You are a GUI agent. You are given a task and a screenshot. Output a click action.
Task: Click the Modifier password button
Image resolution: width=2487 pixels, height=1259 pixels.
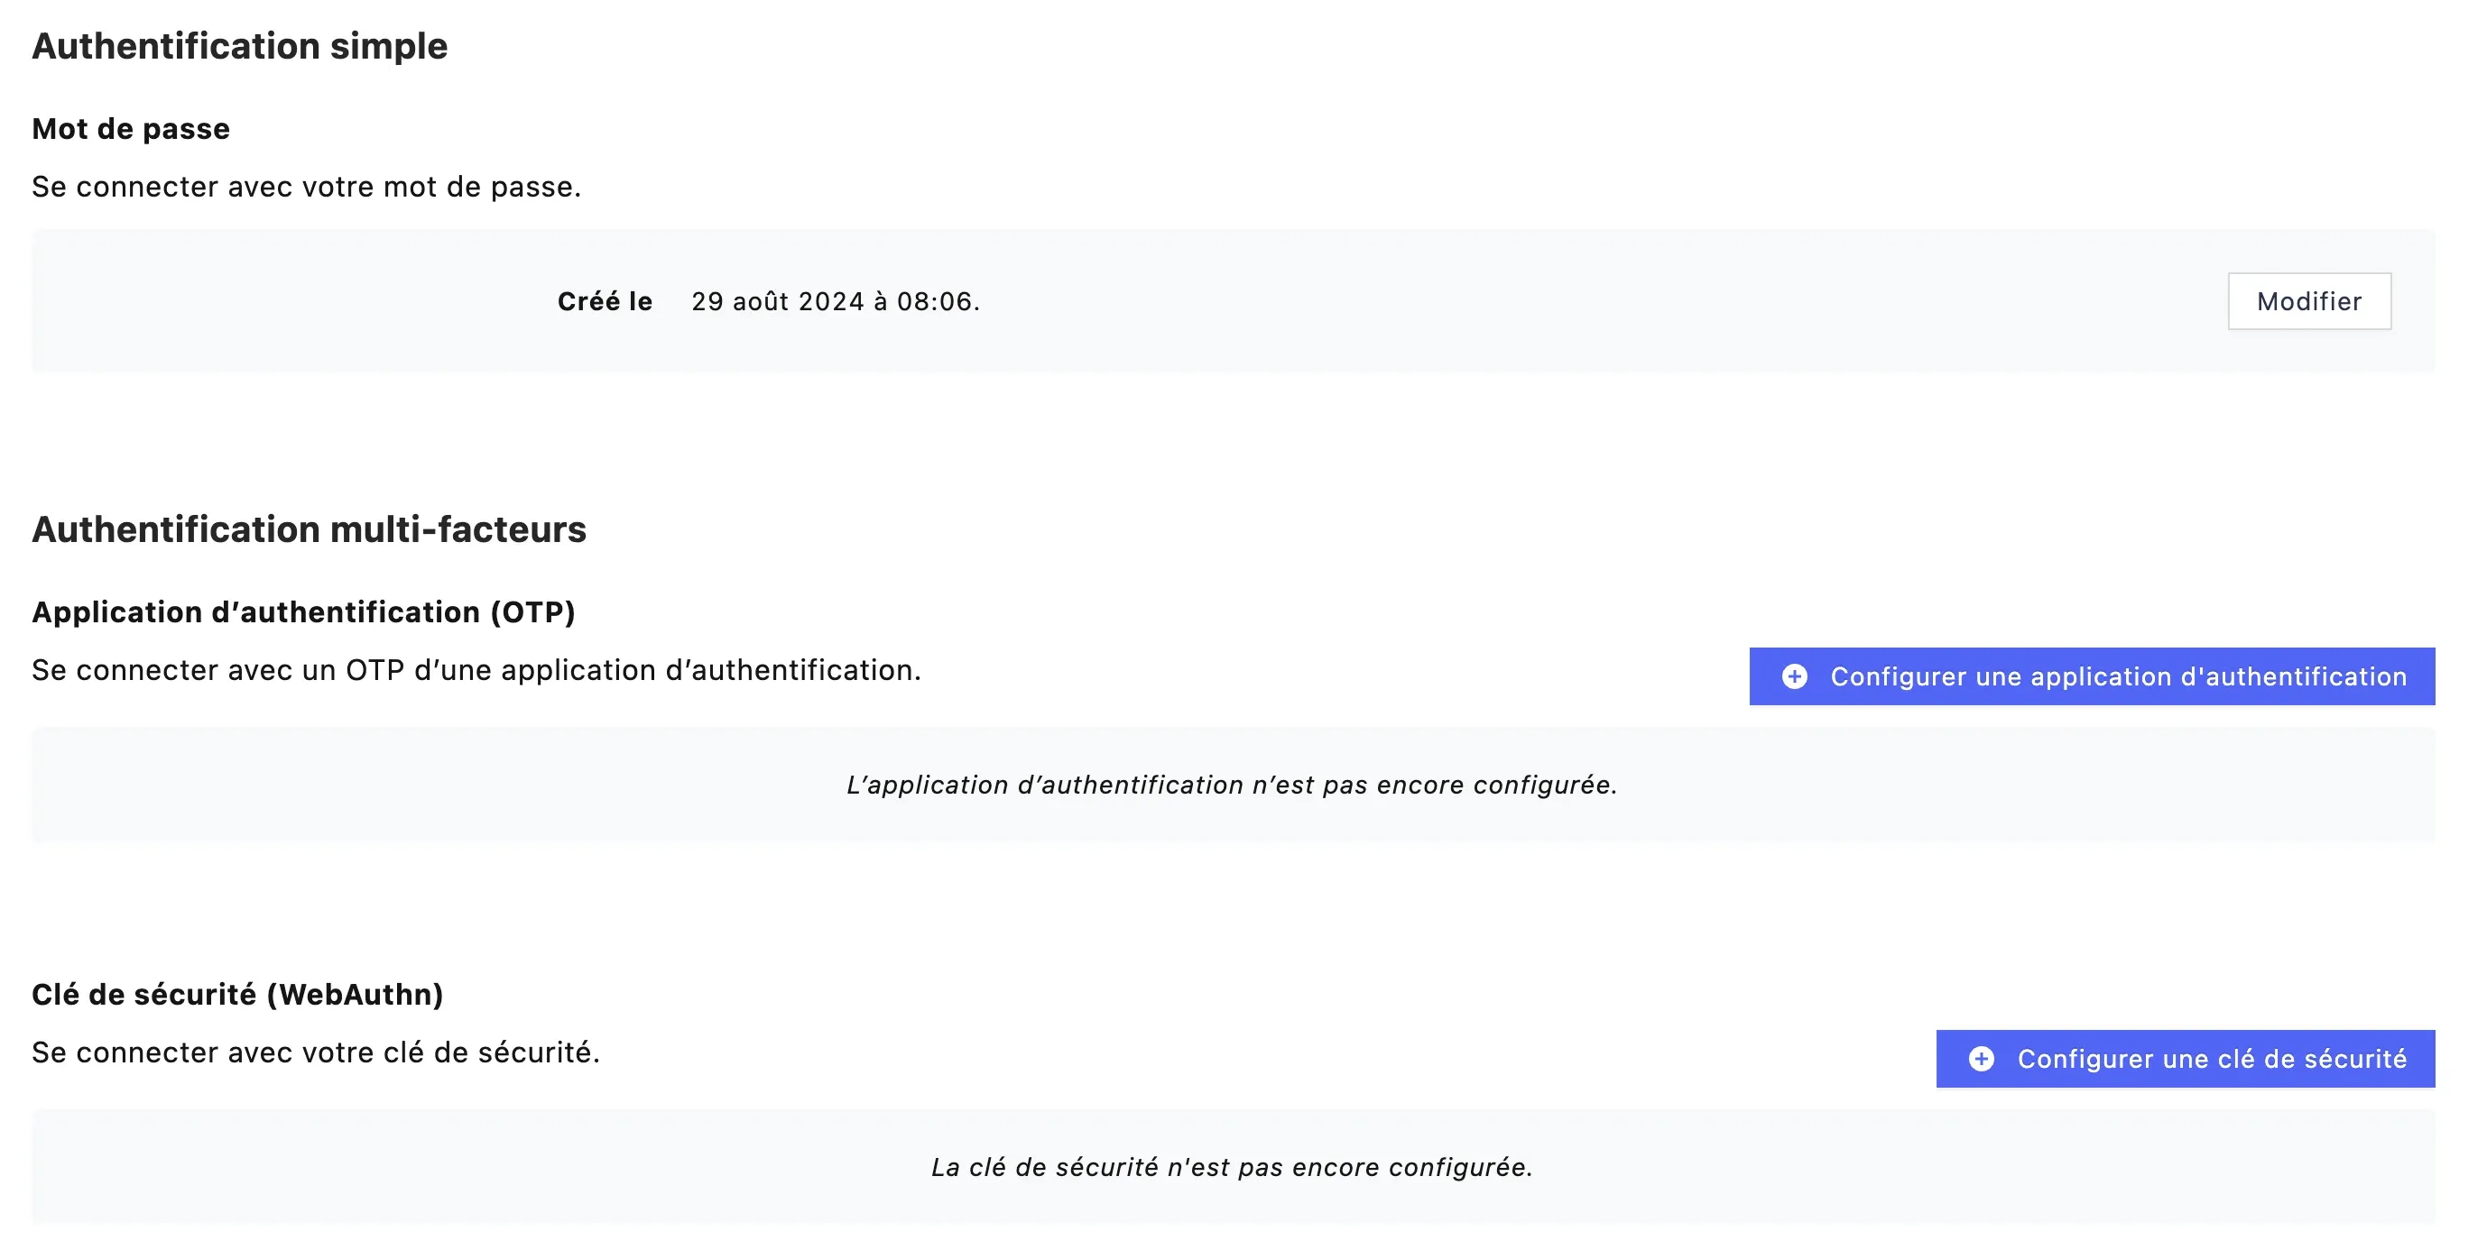2308,301
